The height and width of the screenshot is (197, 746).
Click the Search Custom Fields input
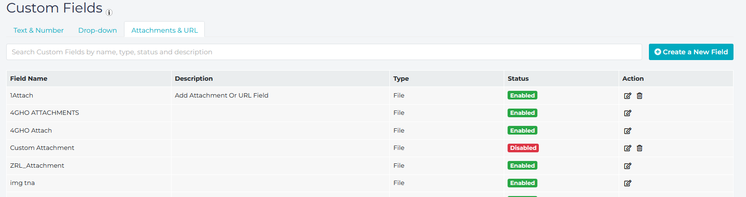(x=324, y=52)
